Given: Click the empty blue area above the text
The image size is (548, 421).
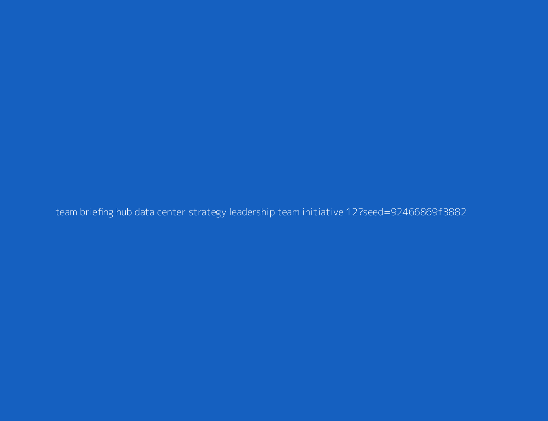Looking at the screenshot, I should 274,101.
